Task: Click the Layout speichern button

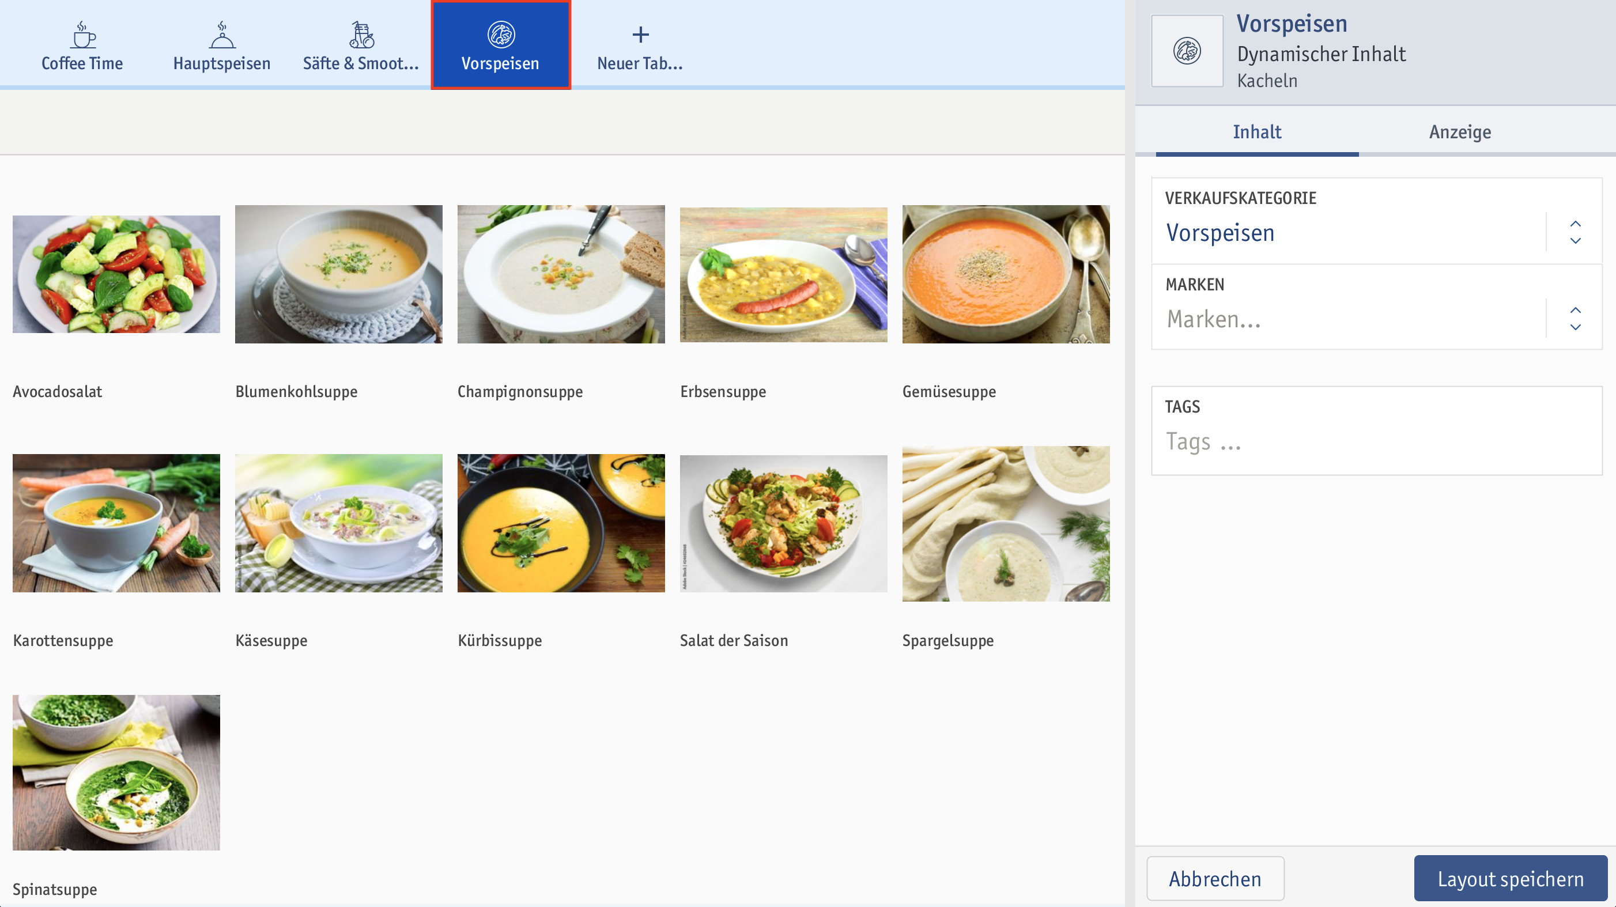Action: tap(1511, 878)
